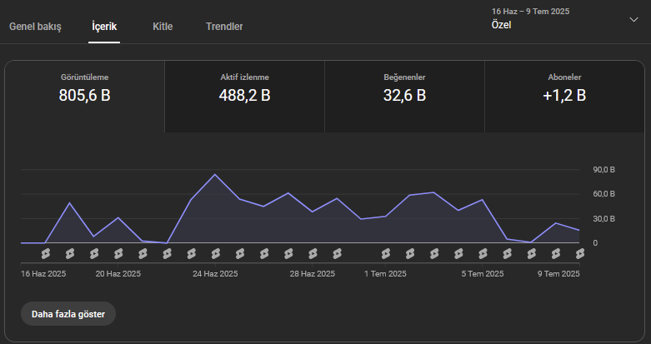Image resolution: width=651 pixels, height=344 pixels.
Task: Click the 5 Tem 2025 axis label
Action: 483,274
